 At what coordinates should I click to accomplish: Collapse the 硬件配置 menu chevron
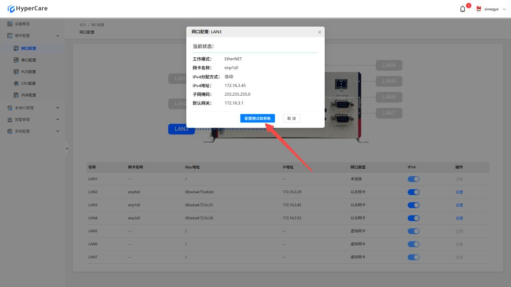(x=58, y=36)
